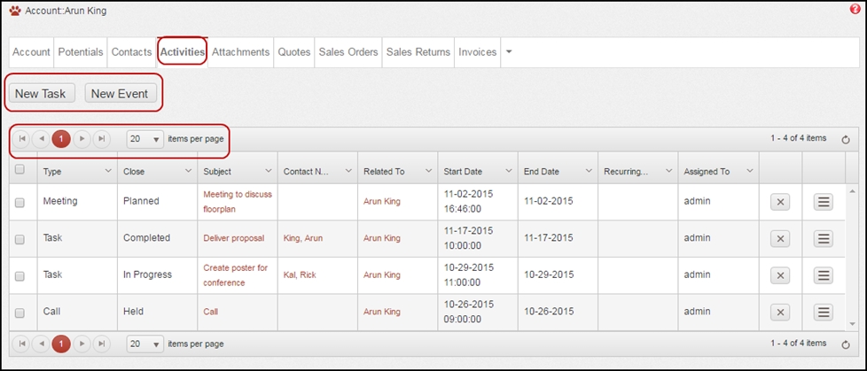Go to last page in top pager
The width and height of the screenshot is (867, 371).
pyautogui.click(x=101, y=139)
